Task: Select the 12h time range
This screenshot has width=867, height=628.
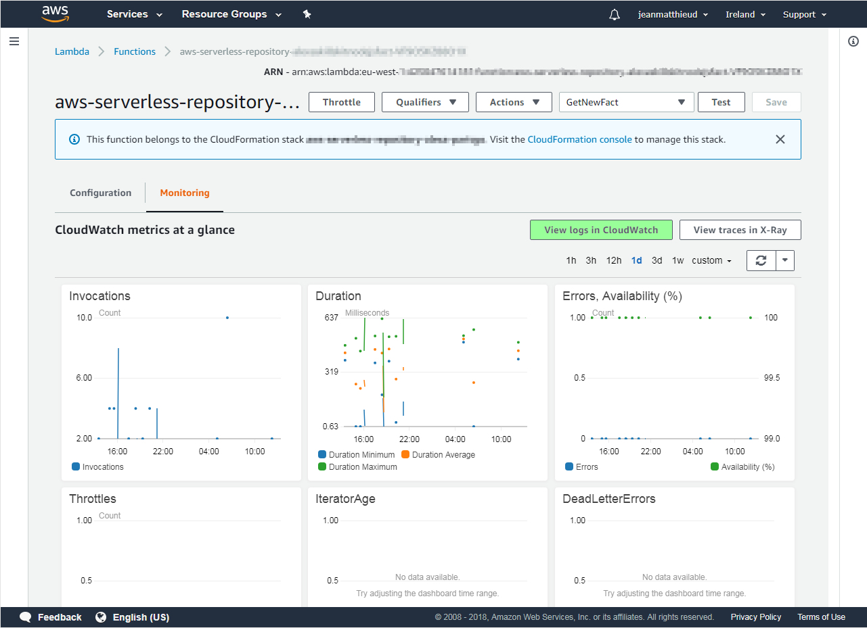Action: coord(614,260)
